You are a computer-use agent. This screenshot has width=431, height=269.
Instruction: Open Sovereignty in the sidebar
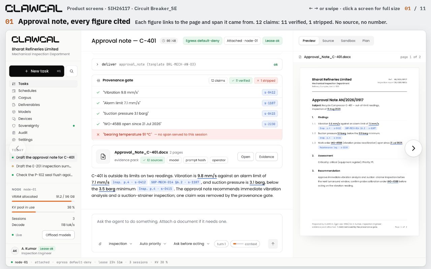pyautogui.click(x=43, y=126)
